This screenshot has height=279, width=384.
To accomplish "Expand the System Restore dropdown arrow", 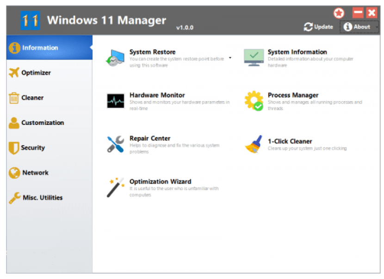I will pyautogui.click(x=230, y=58).
